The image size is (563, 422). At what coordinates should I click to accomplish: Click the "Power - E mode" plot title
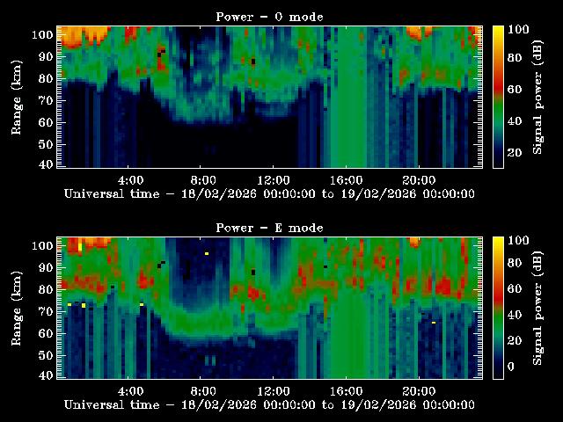269,228
